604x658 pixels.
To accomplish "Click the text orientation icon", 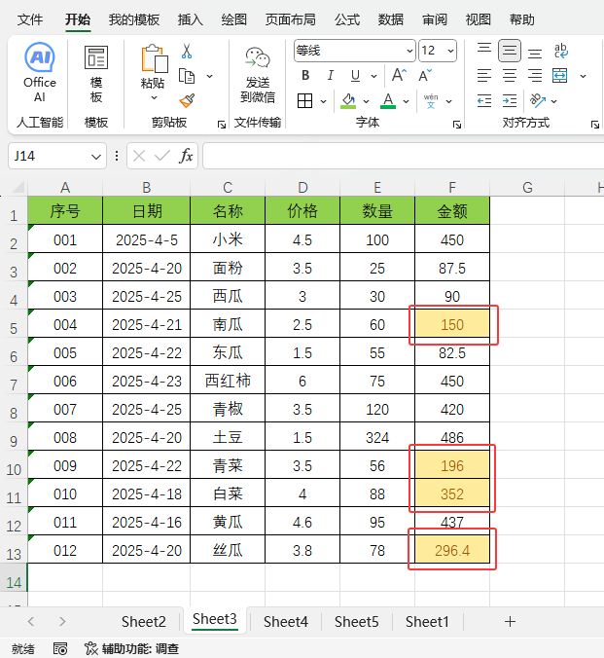I will pos(537,100).
